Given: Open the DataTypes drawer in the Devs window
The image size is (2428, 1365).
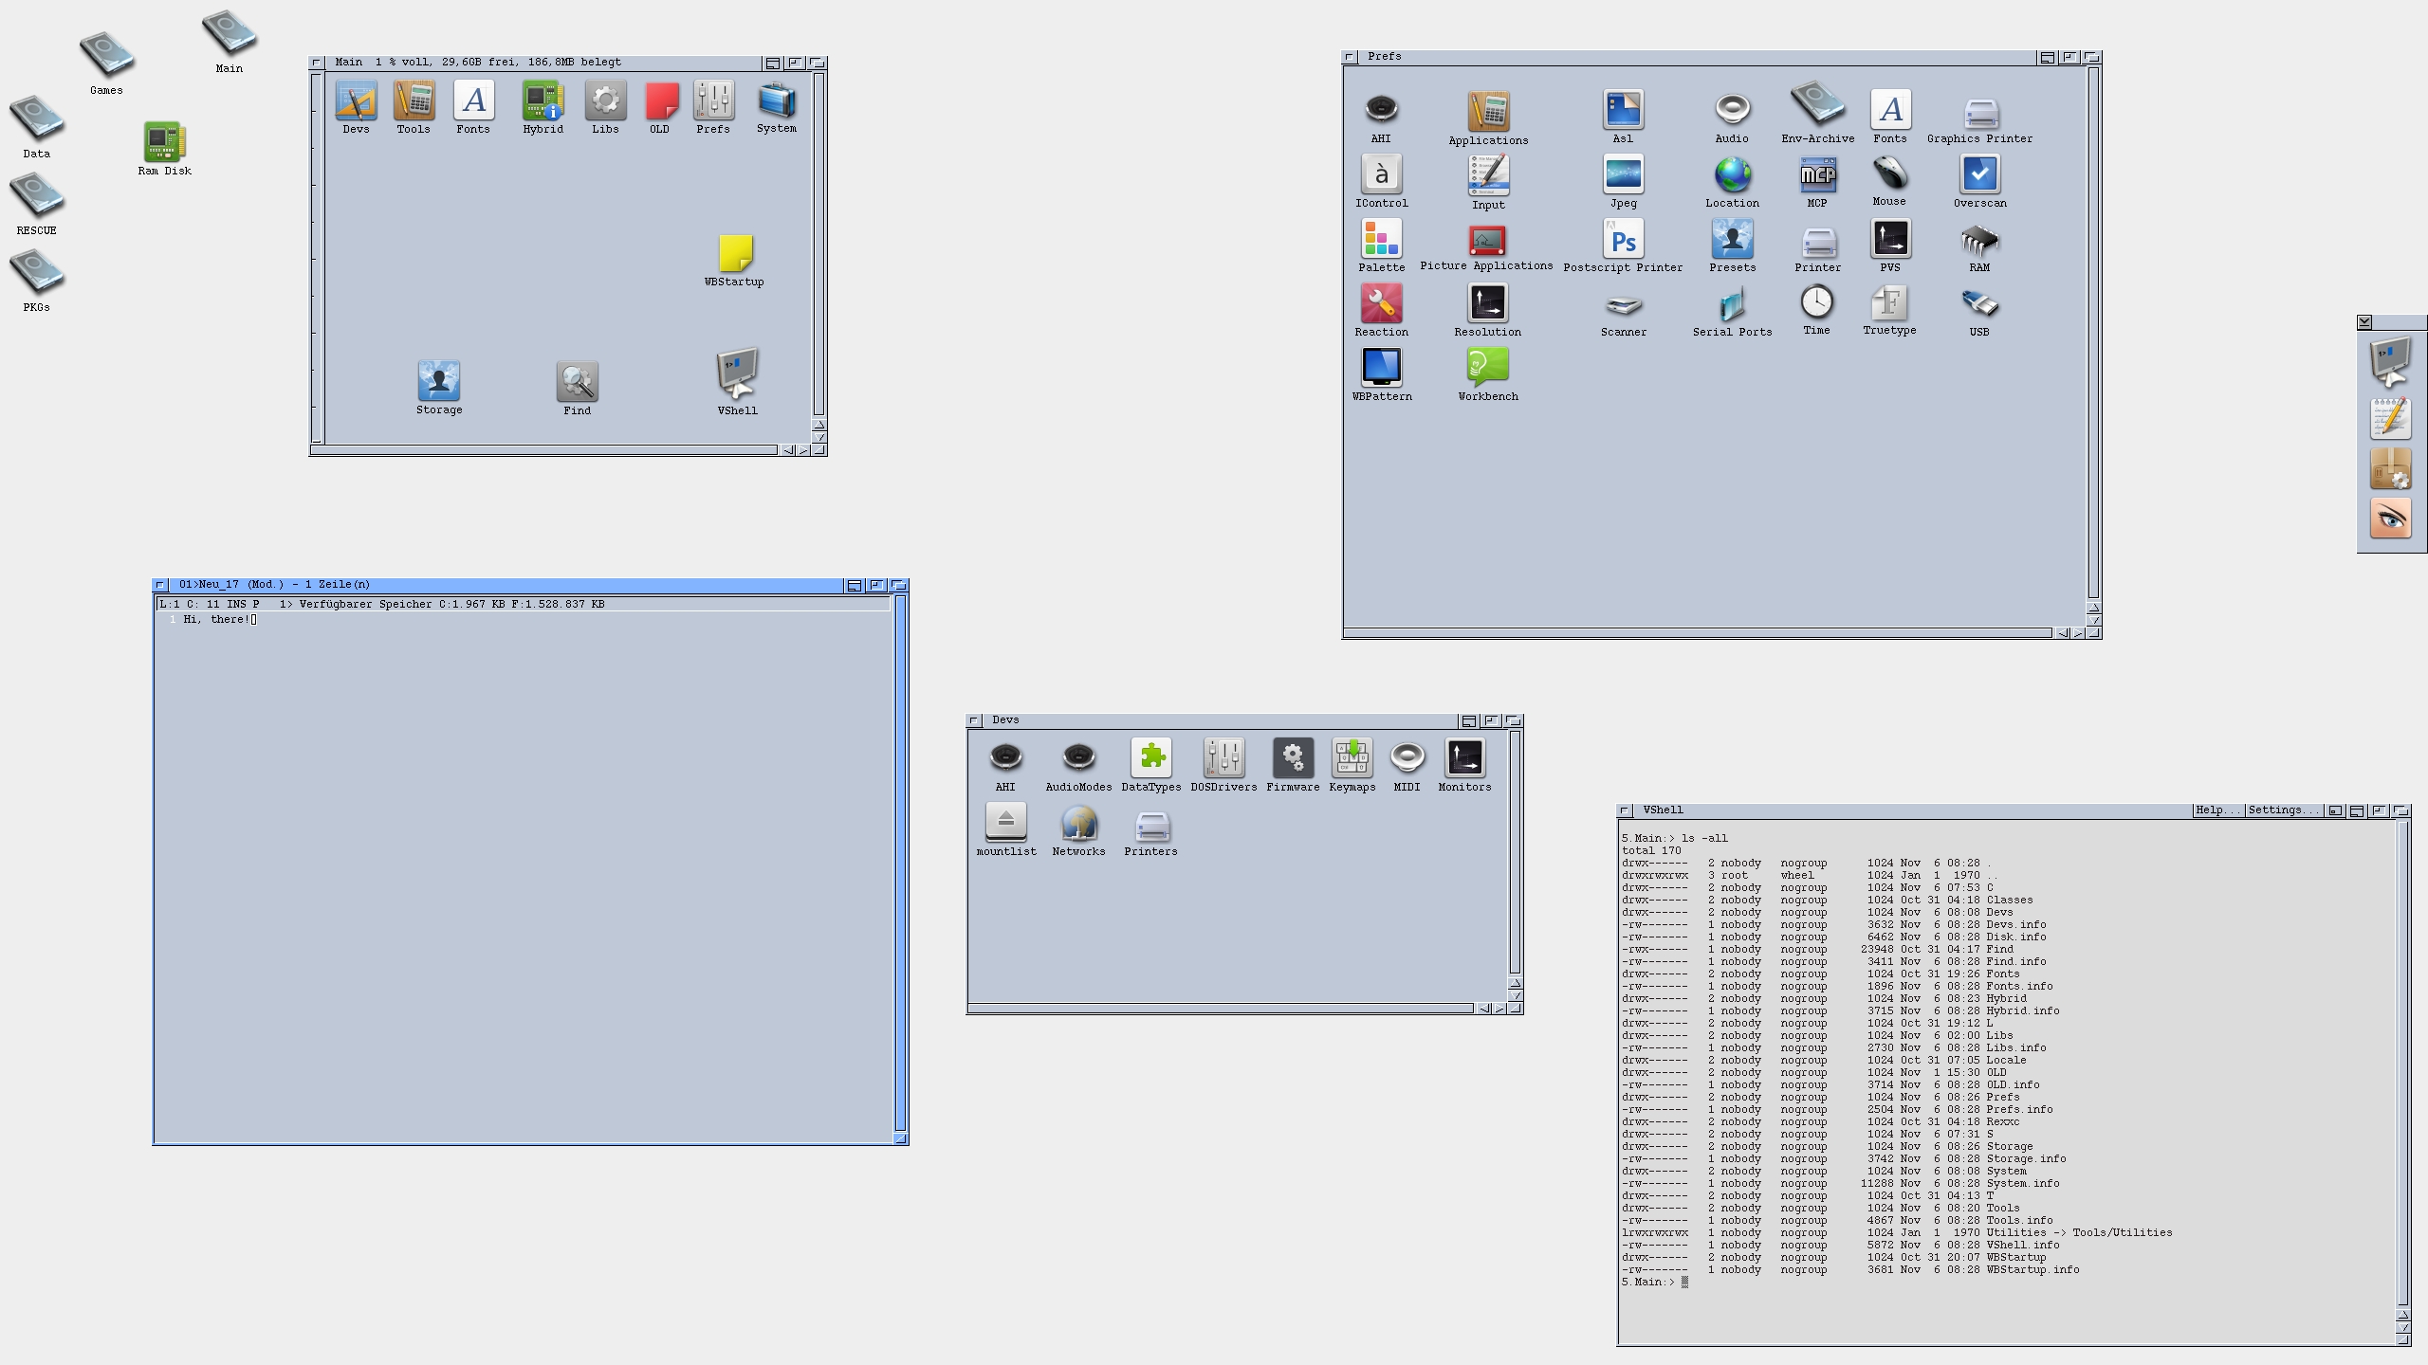Looking at the screenshot, I should pyautogui.click(x=1151, y=757).
